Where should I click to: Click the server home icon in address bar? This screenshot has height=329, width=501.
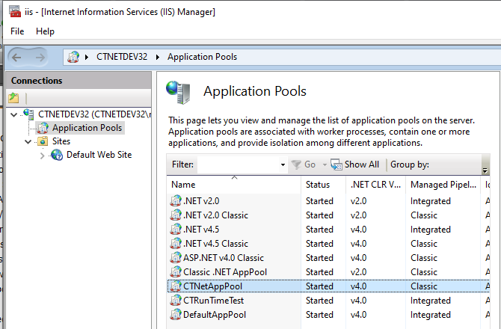click(73, 57)
